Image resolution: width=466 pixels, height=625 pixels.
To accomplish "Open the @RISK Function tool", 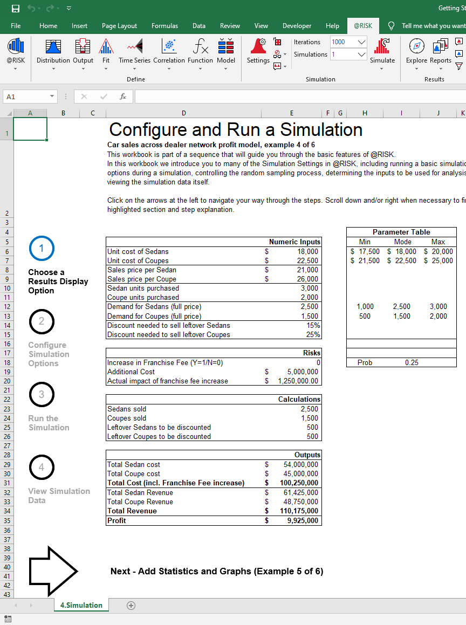I will pyautogui.click(x=200, y=51).
